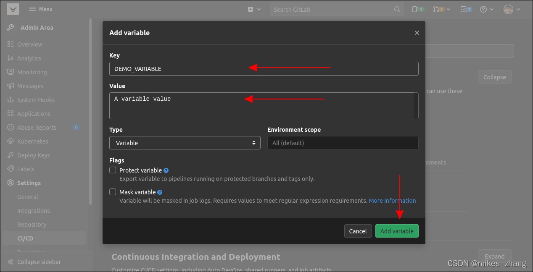
Task: Click the System Hooks anchor icon
Action: coord(11,100)
